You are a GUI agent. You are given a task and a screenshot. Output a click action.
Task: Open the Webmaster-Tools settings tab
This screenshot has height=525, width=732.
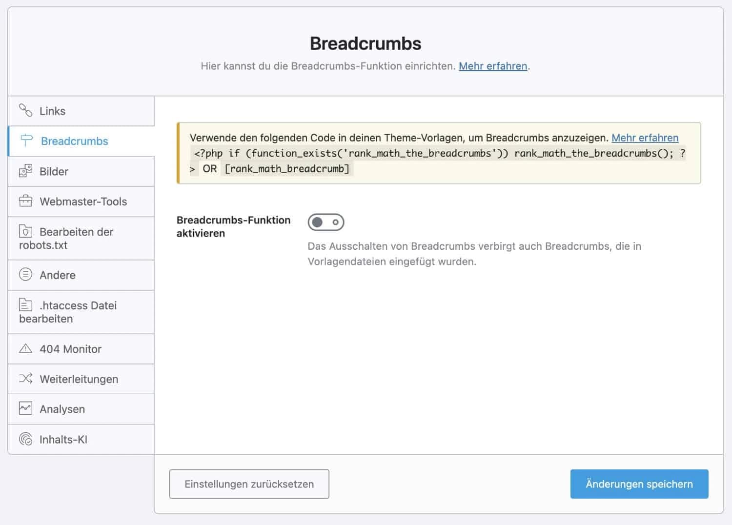click(83, 202)
